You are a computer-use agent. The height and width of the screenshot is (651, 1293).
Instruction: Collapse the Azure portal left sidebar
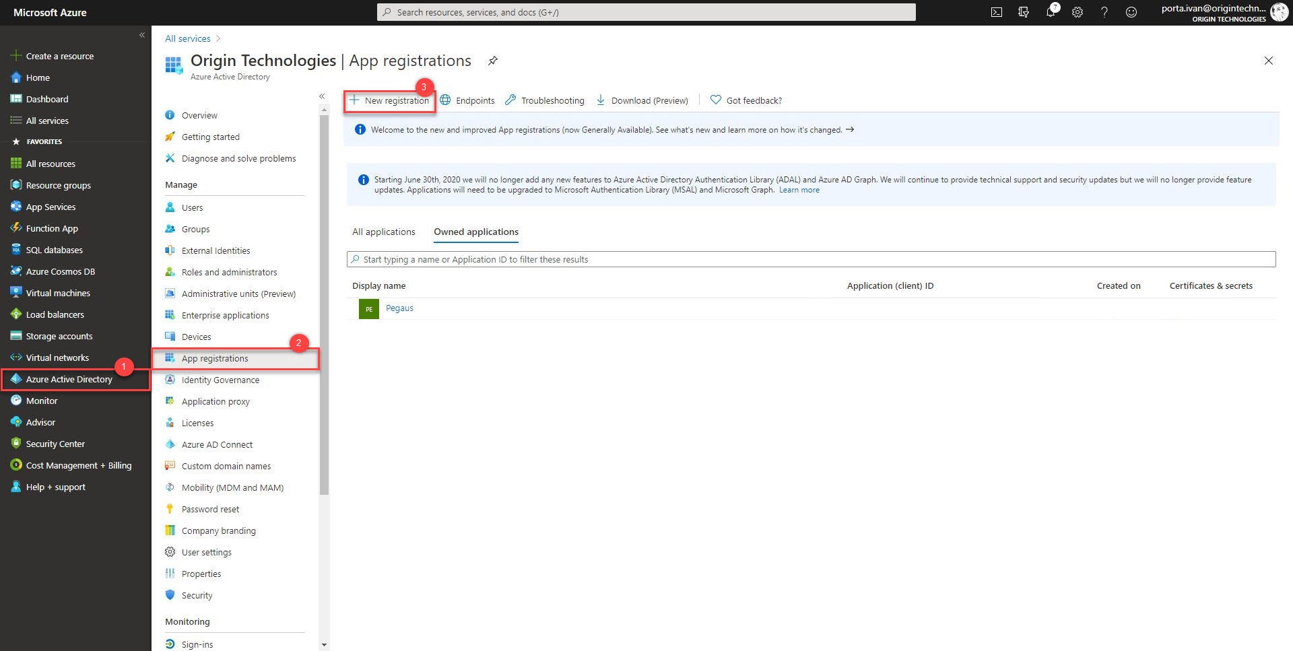(x=141, y=35)
